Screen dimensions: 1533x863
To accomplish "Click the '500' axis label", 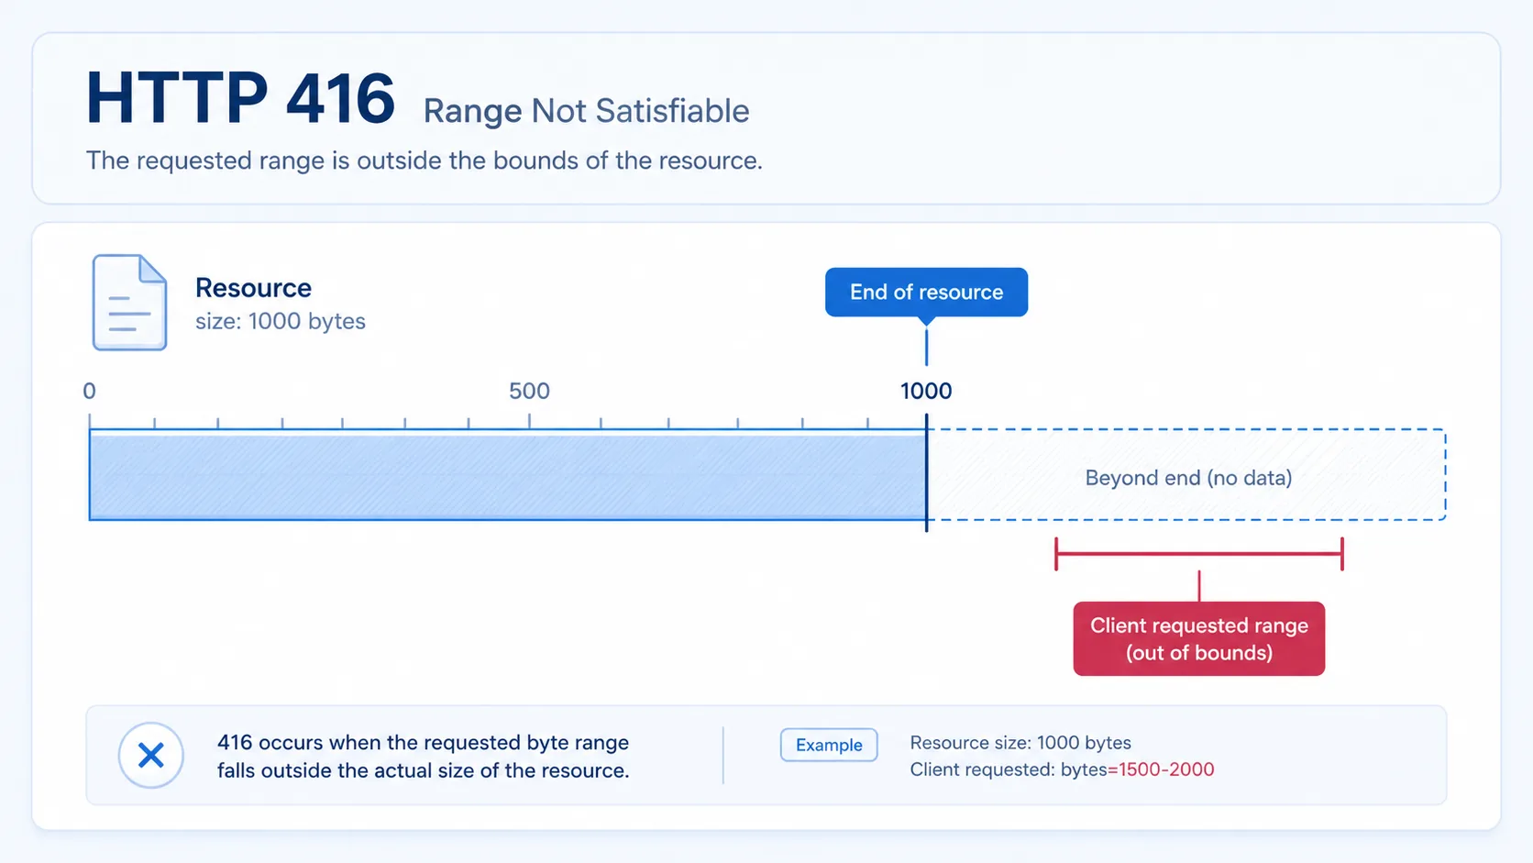I will point(529,391).
